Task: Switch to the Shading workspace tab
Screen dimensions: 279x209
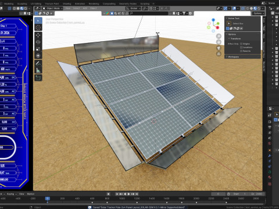Action: click(67, 3)
